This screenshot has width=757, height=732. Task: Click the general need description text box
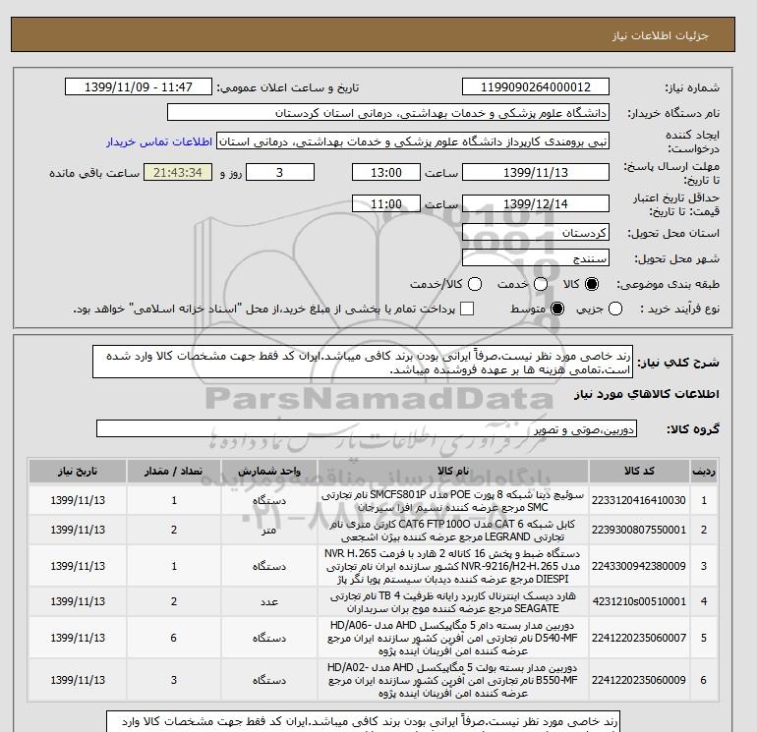(x=363, y=362)
